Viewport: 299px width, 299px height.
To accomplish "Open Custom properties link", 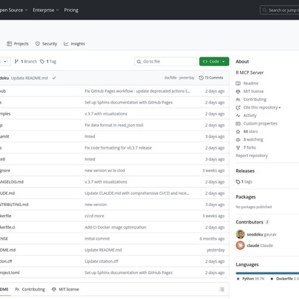I will [260, 124].
